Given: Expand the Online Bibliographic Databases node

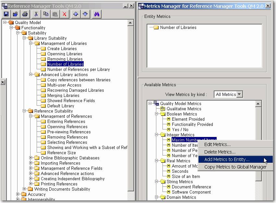Looking at the screenshot, I should tap(31, 158).
